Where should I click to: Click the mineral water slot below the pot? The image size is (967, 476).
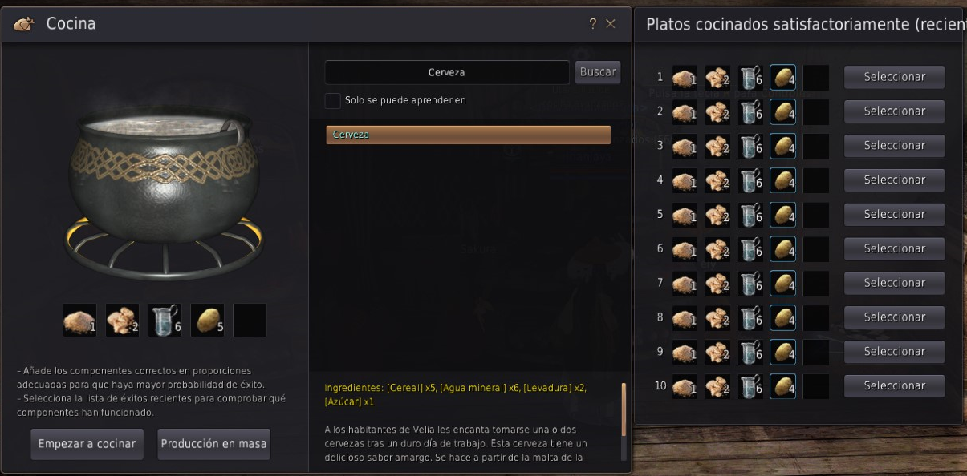(x=165, y=320)
